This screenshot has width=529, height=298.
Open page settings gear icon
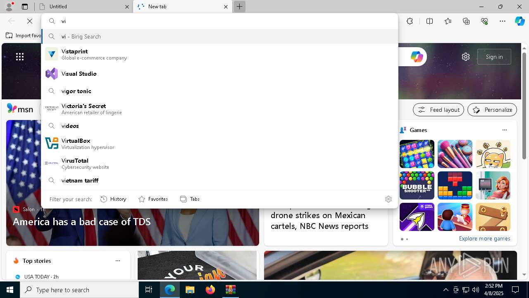[466, 57]
